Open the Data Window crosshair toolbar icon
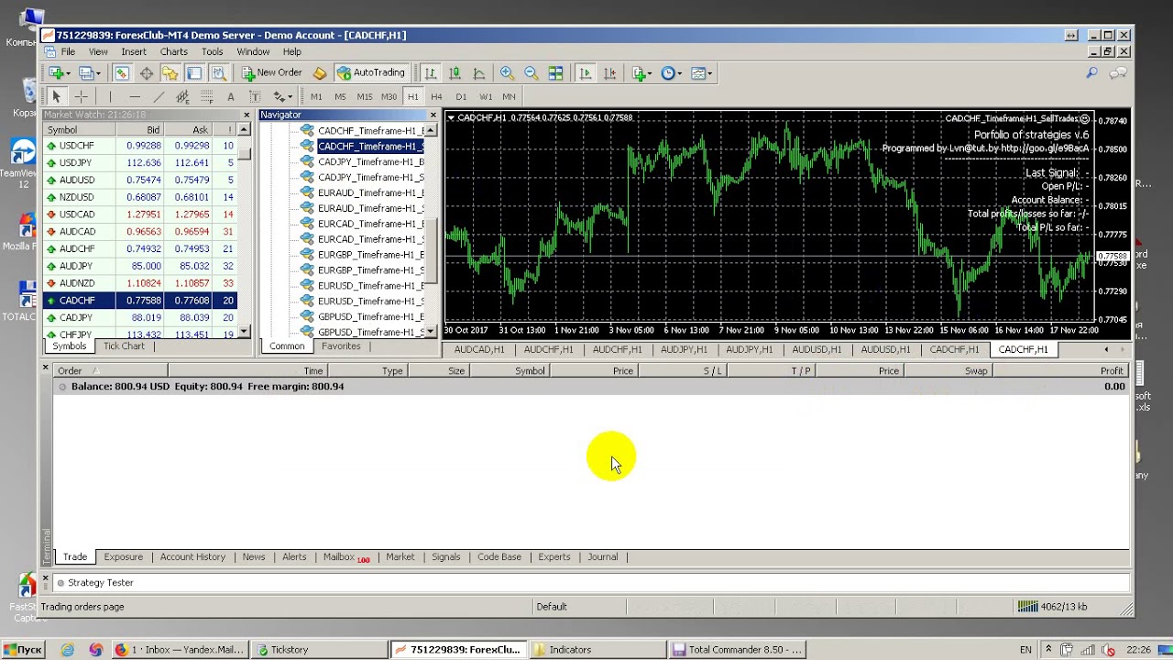Viewport: 1173px width, 660px height. point(146,73)
